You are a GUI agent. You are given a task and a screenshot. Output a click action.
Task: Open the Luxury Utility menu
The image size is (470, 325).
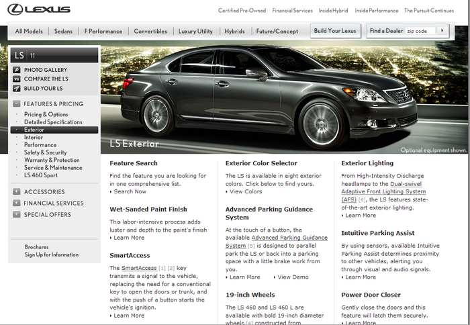(x=195, y=31)
